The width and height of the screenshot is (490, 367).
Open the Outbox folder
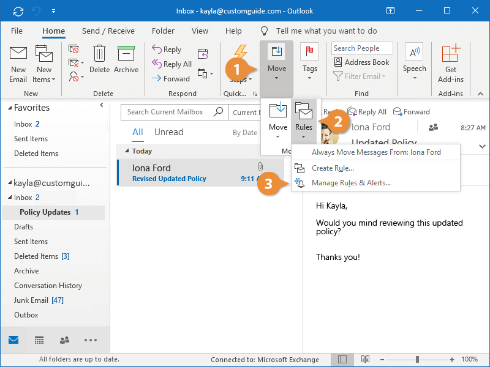click(26, 315)
